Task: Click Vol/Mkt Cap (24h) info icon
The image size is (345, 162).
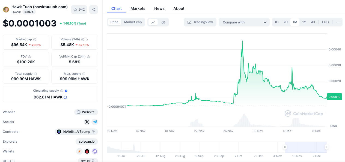Action: click(x=88, y=57)
